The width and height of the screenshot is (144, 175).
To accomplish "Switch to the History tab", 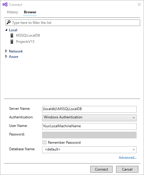I will click(12, 12).
